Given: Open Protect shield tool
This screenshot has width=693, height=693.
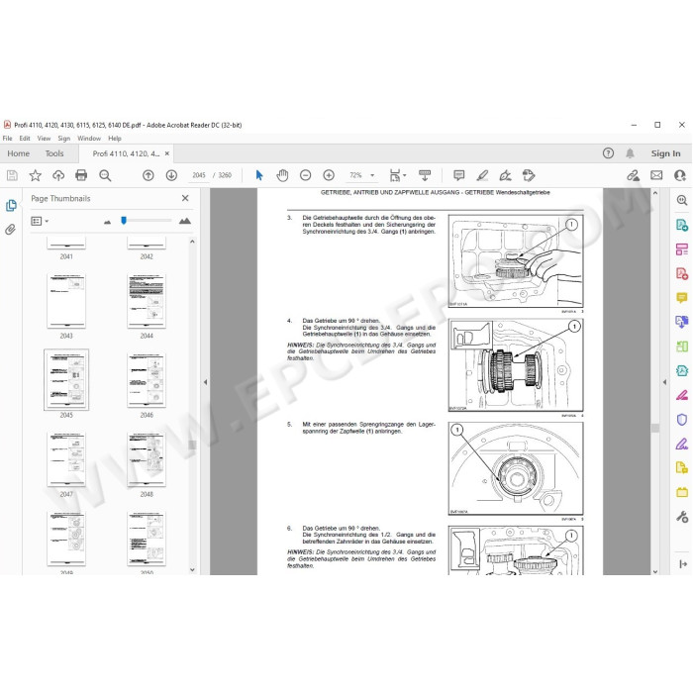Looking at the screenshot, I should point(682,419).
